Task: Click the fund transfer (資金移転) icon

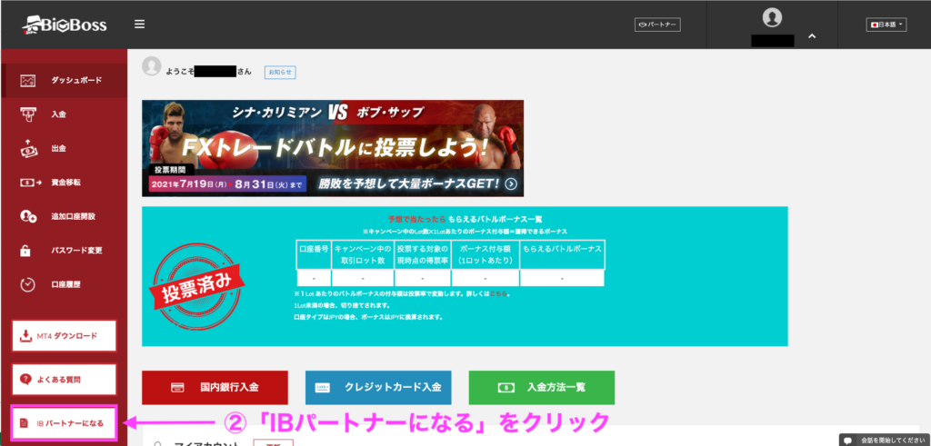Action: tap(28, 183)
